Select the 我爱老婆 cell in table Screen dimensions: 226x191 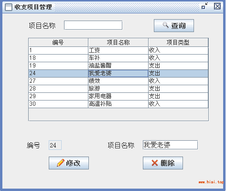point(118,73)
